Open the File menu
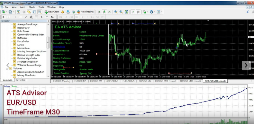 [x=7, y=7]
